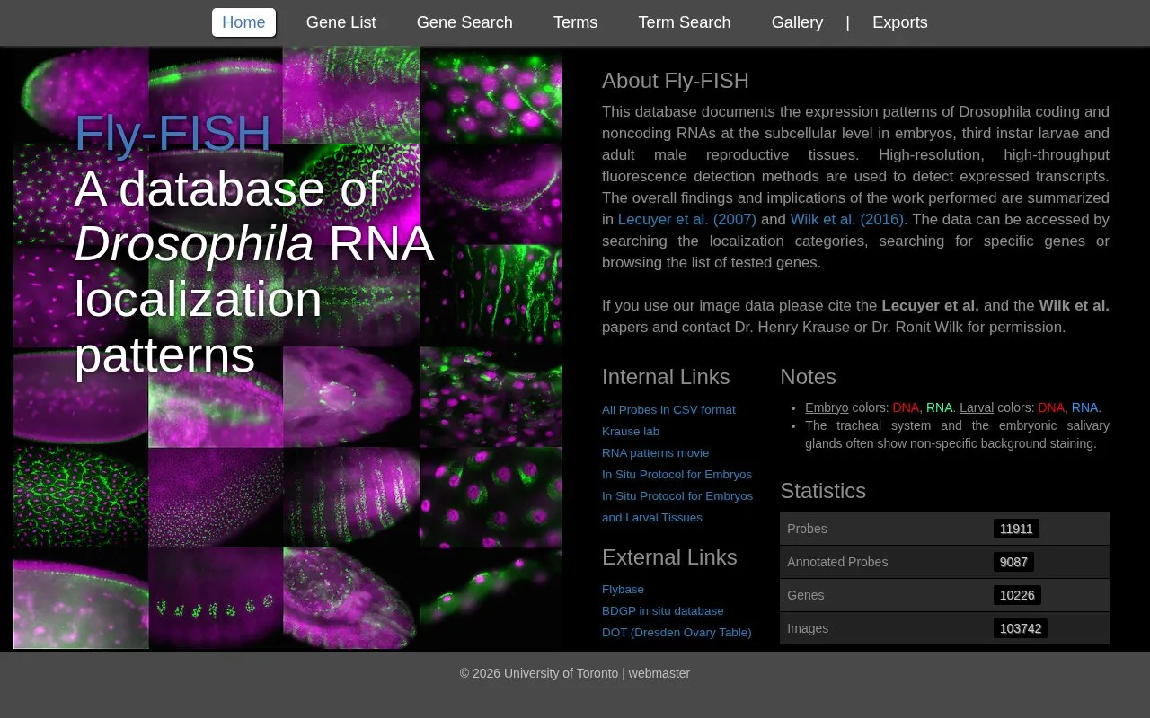Click the blue RNA color label
Viewport: 1150px width, 718px height.
click(x=1084, y=407)
